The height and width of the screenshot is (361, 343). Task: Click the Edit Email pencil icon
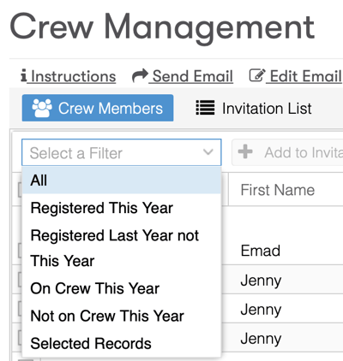257,76
